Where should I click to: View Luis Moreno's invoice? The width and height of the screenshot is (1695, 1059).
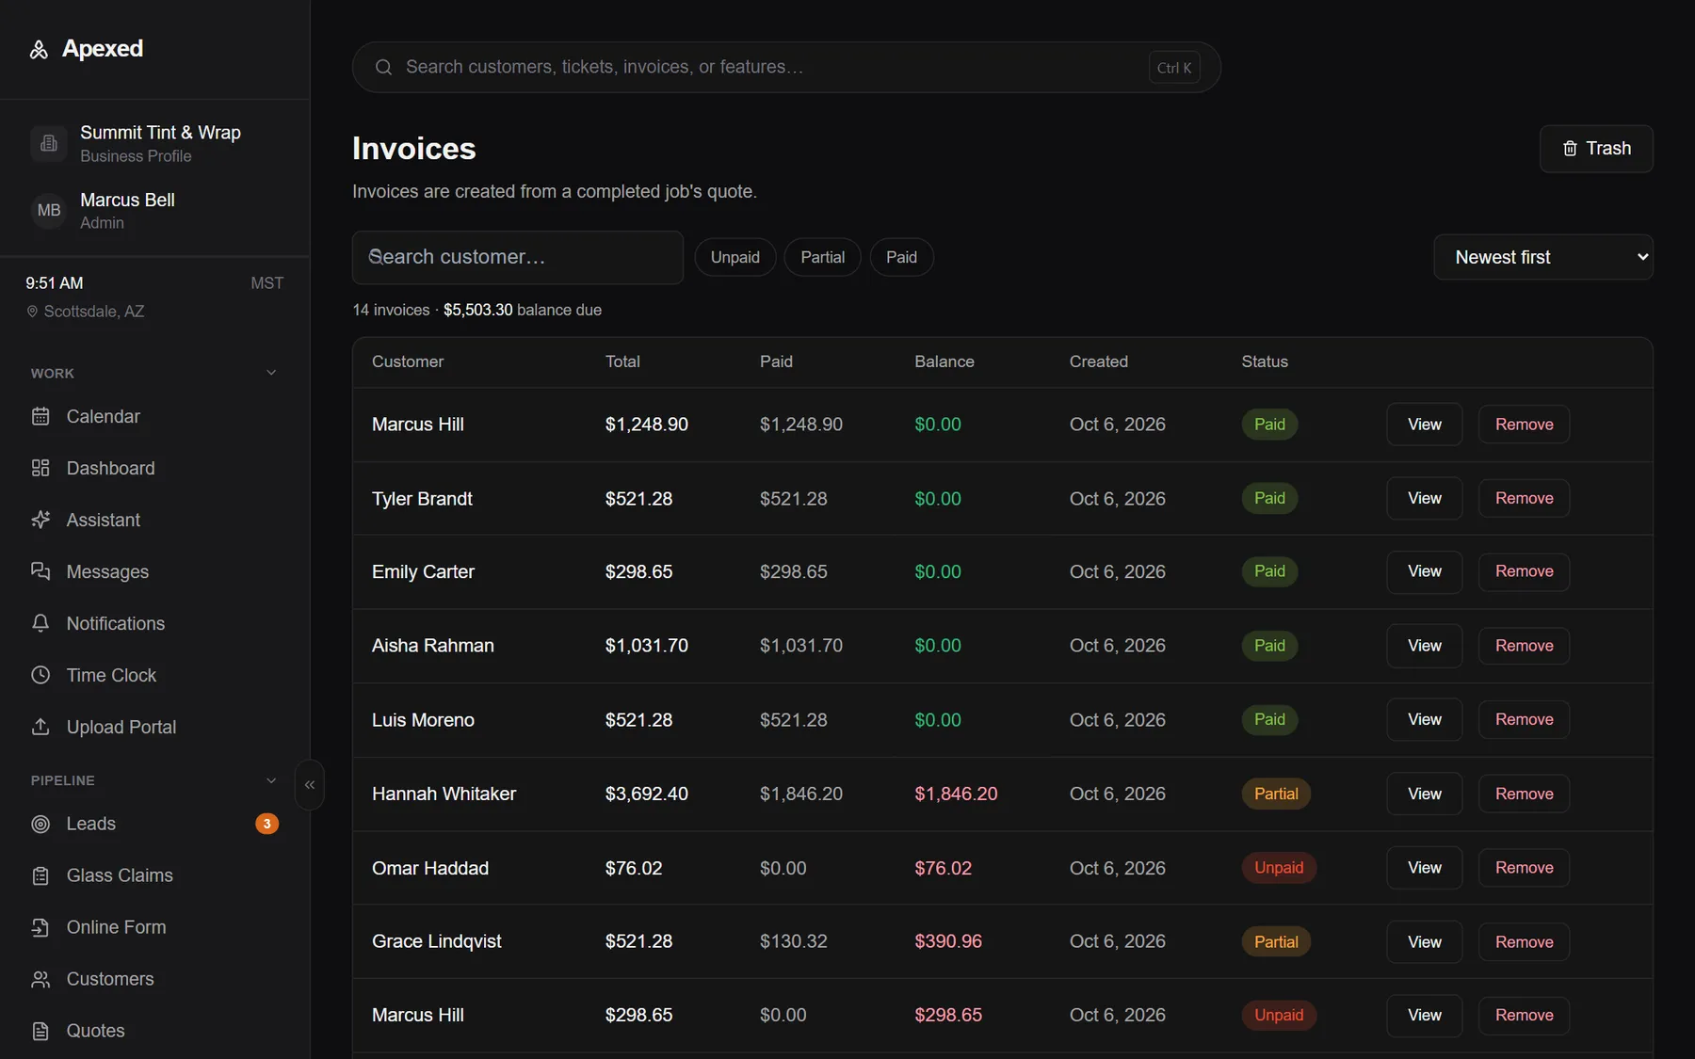tap(1425, 719)
